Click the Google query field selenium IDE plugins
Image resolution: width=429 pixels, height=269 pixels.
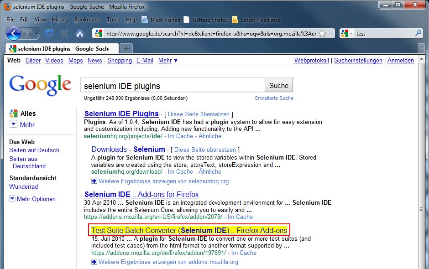[173, 86]
